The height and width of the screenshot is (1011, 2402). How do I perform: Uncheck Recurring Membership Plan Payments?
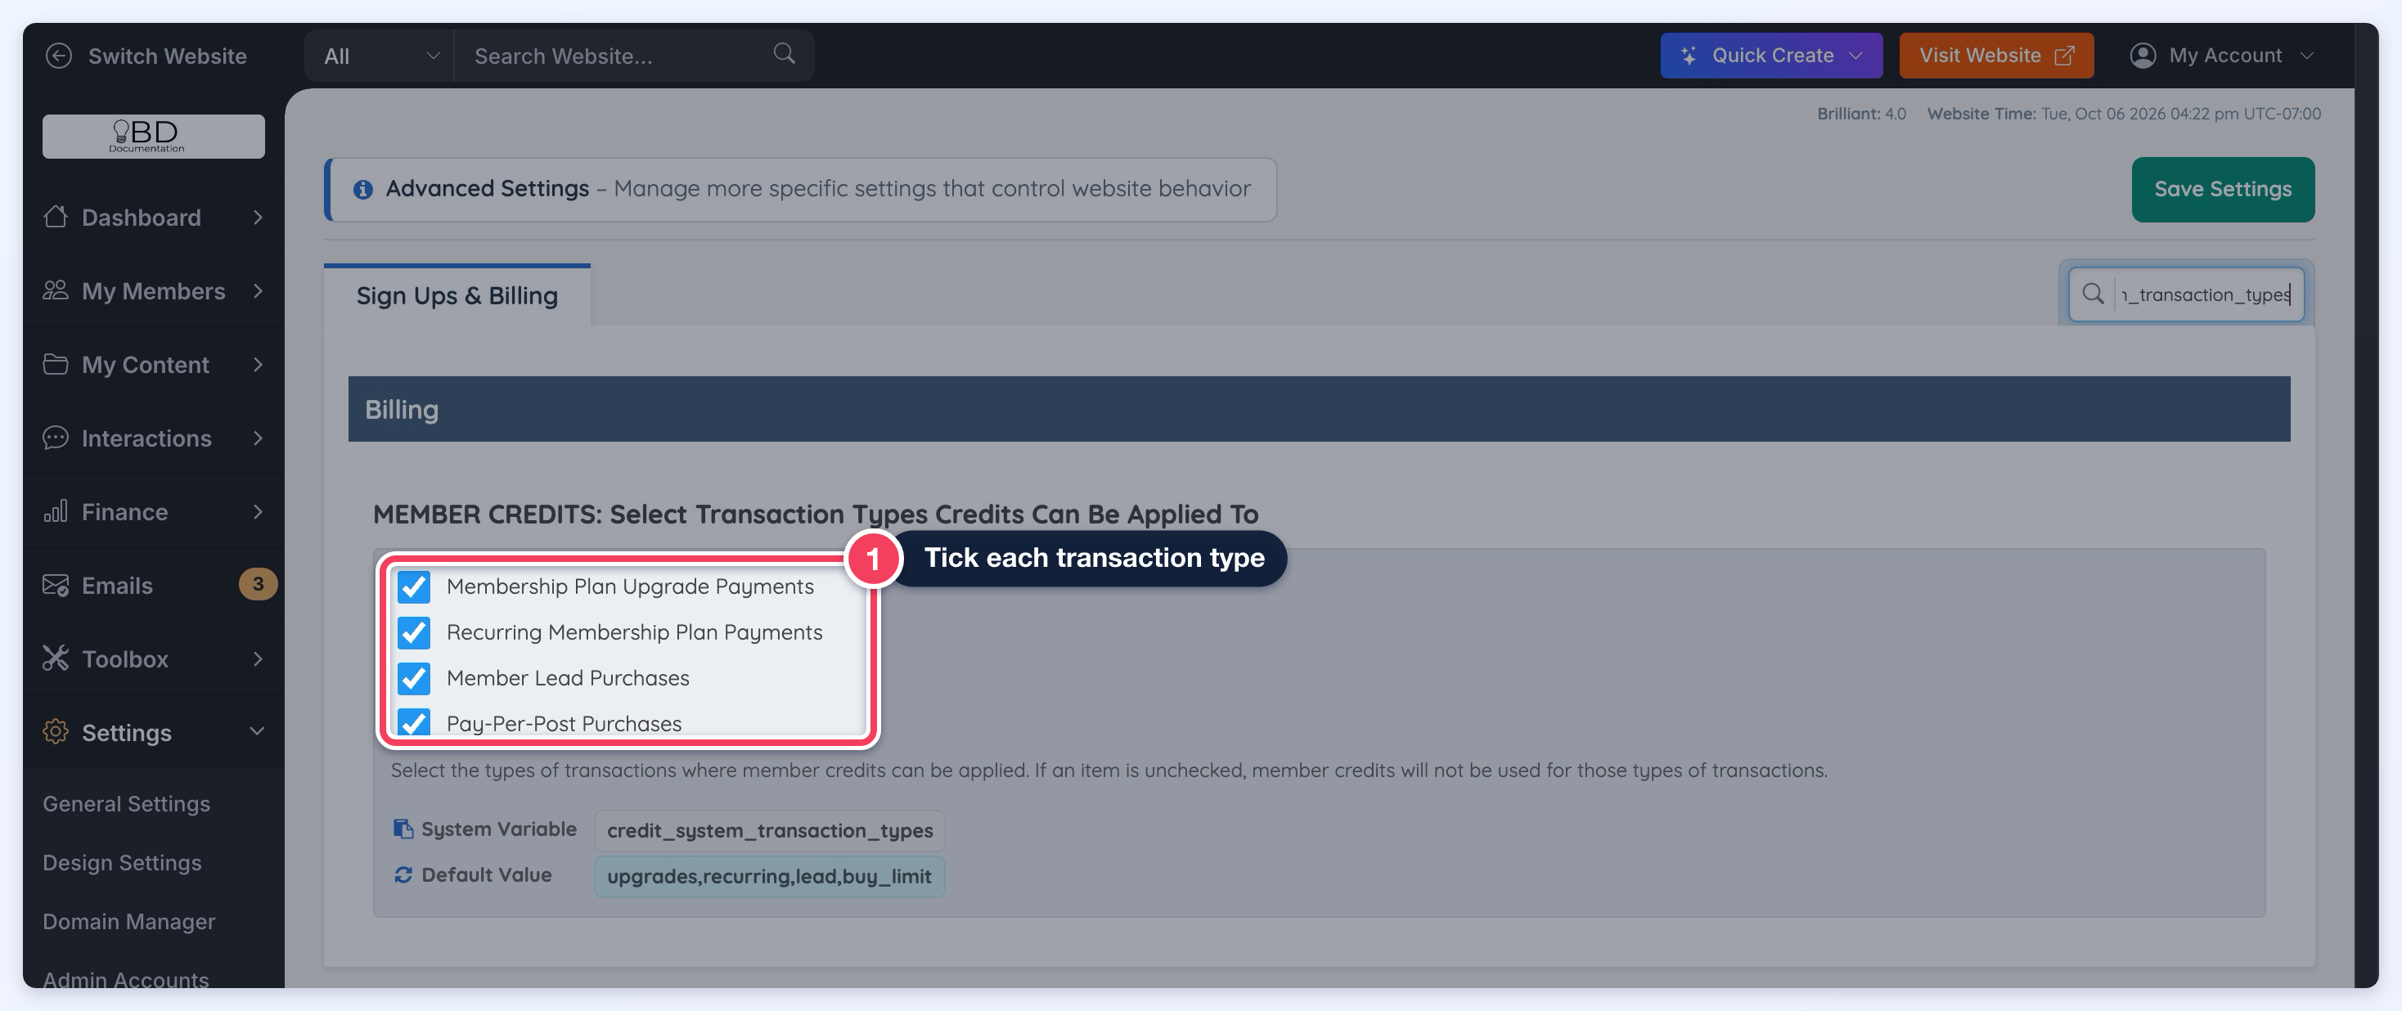click(x=414, y=632)
